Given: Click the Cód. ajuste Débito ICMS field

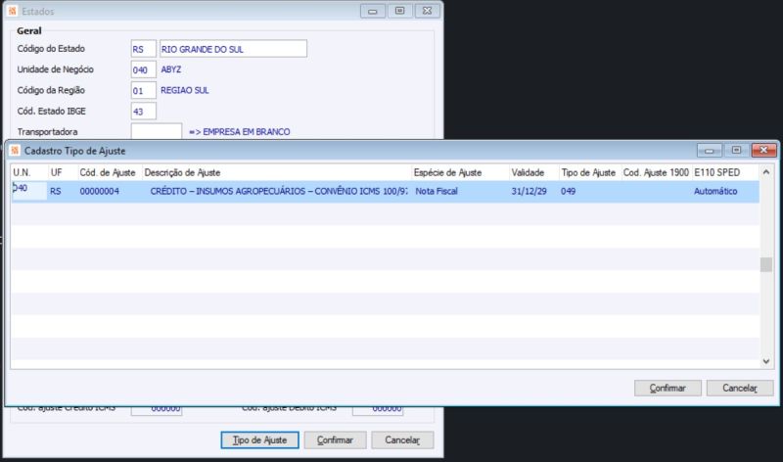Looking at the screenshot, I should tap(378, 409).
